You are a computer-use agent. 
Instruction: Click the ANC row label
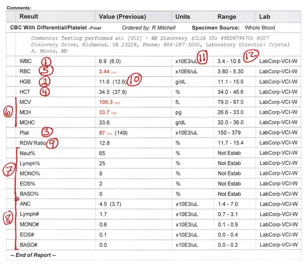(x=25, y=204)
